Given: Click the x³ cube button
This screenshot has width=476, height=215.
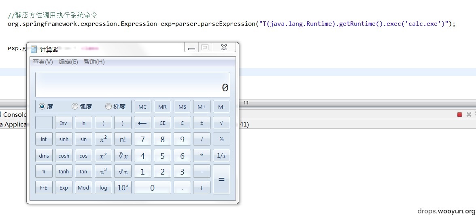Looking at the screenshot, I should [103, 171].
